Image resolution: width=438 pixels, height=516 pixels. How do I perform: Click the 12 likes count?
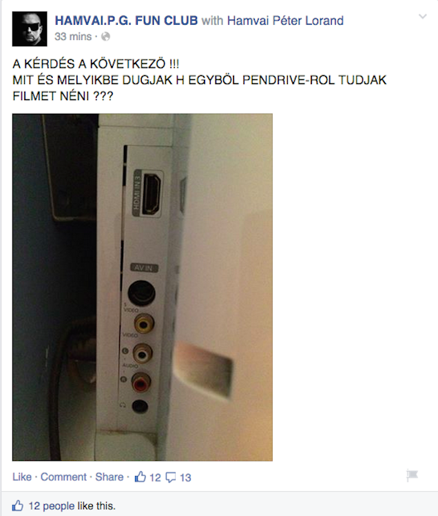155,477
